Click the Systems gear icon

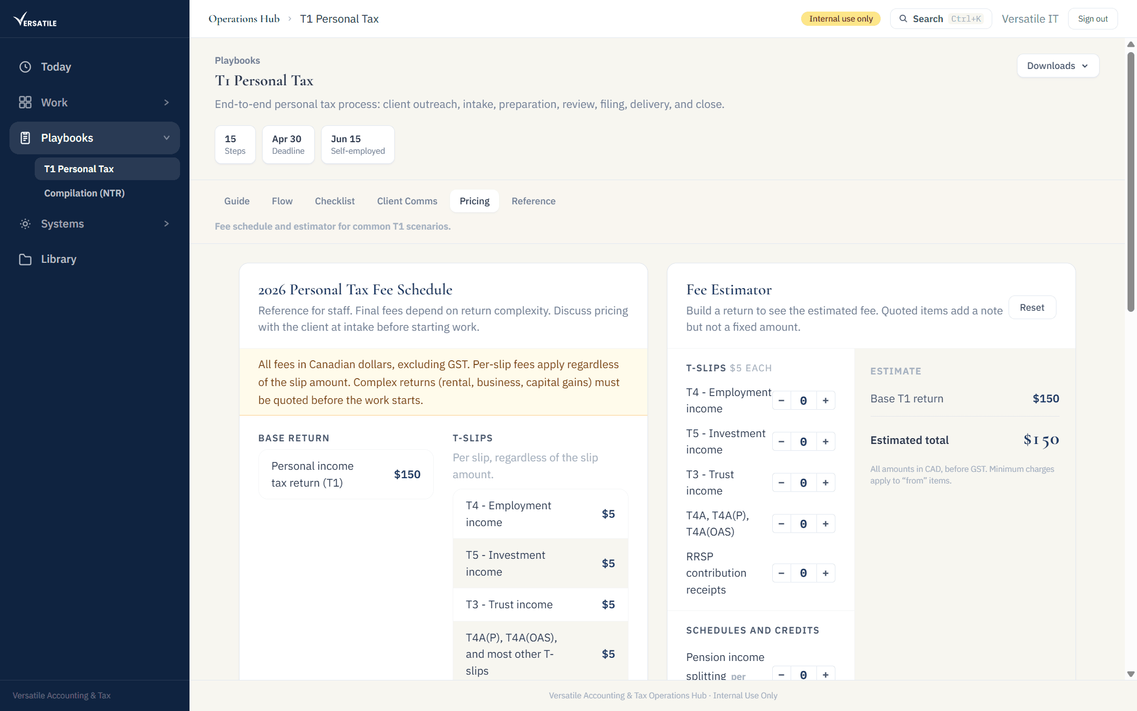point(25,224)
